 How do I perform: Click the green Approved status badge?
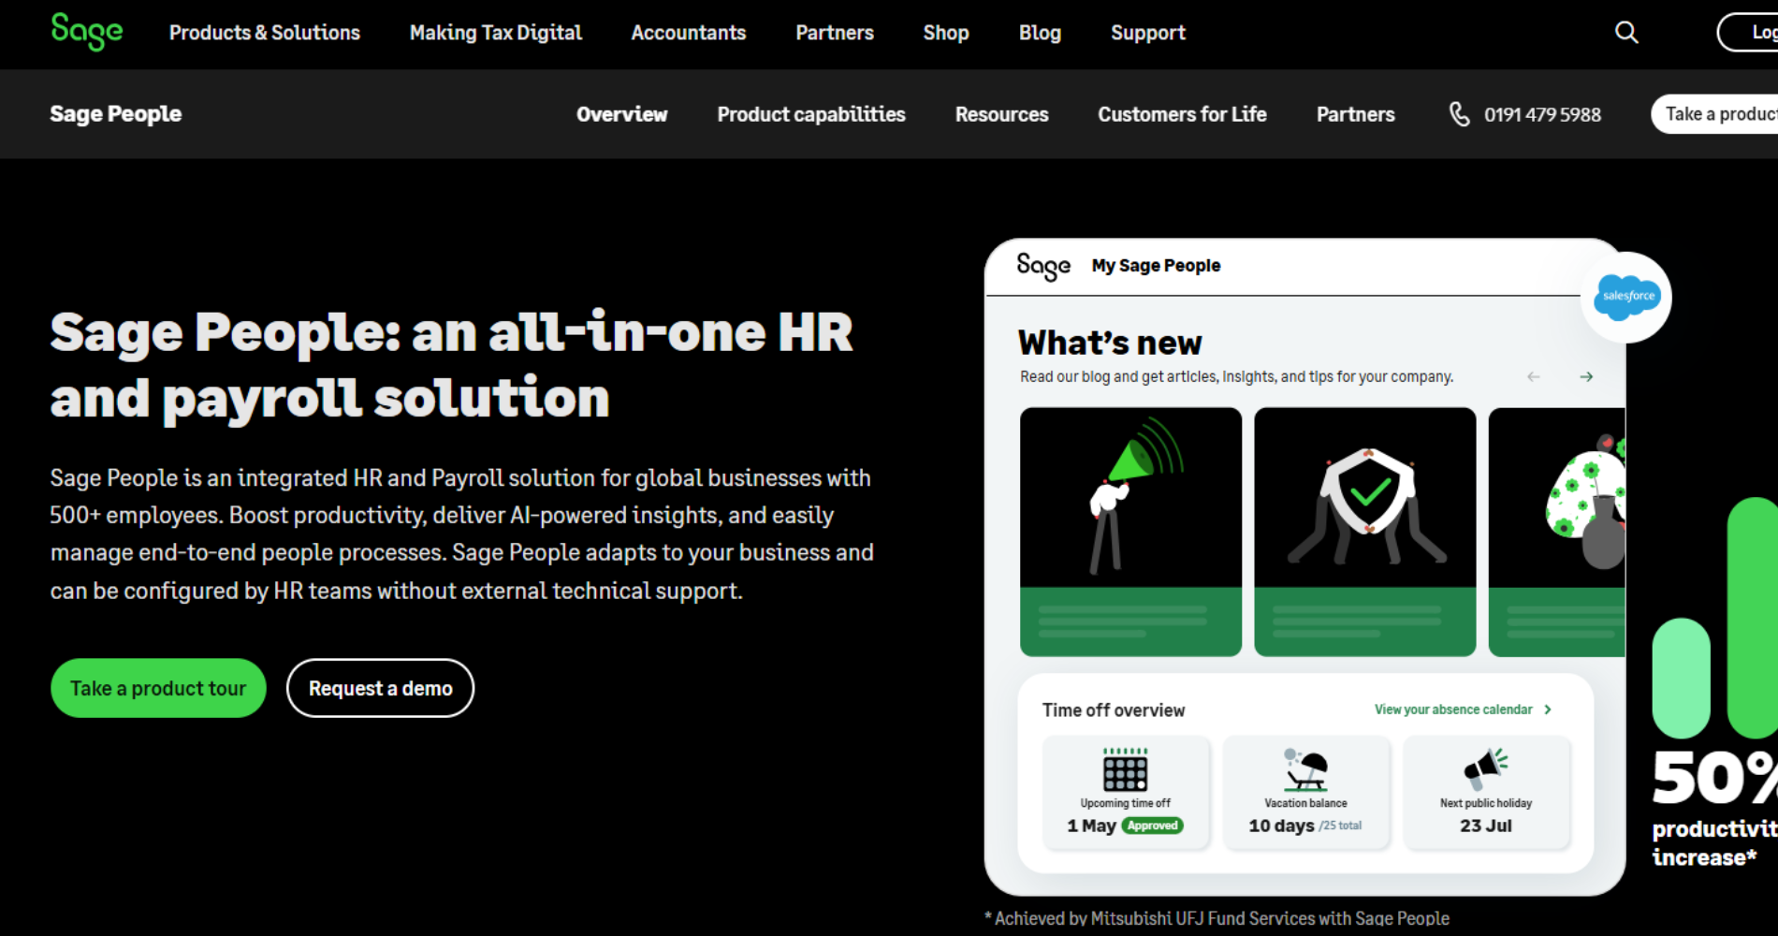click(x=1153, y=826)
